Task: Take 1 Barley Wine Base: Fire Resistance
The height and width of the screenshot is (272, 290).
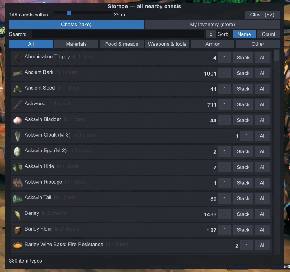Action: pyautogui.click(x=246, y=245)
